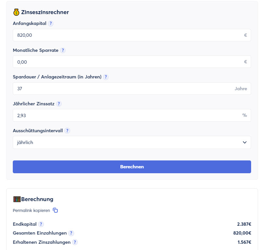Click the Endkapital value 2.387€

(x=244, y=224)
